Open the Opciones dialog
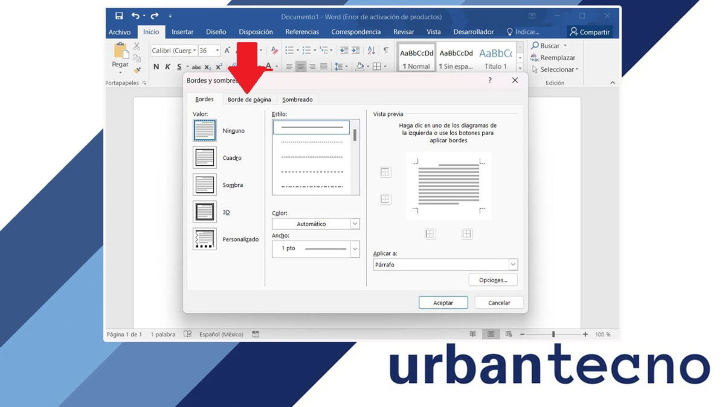This screenshot has height=407, width=725. click(493, 279)
